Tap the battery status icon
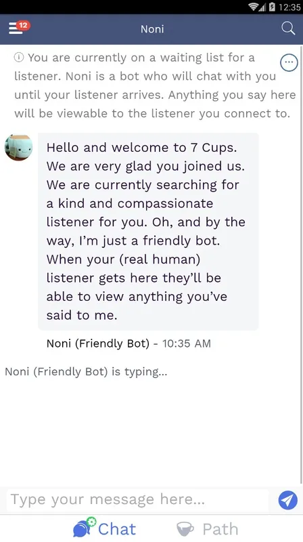The width and height of the screenshot is (303, 542). pos(272,7)
